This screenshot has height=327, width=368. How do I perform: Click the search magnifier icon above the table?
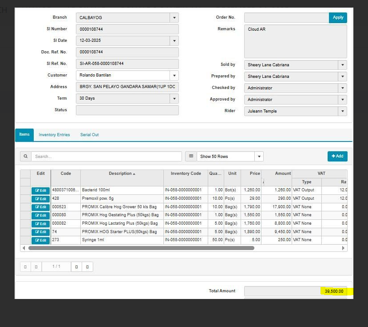(25, 157)
